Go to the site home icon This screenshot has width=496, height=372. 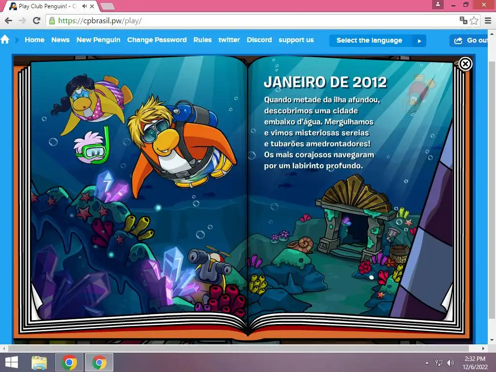5,40
